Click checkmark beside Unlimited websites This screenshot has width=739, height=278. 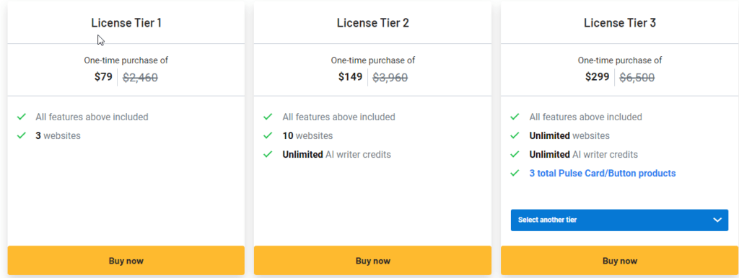click(x=515, y=135)
